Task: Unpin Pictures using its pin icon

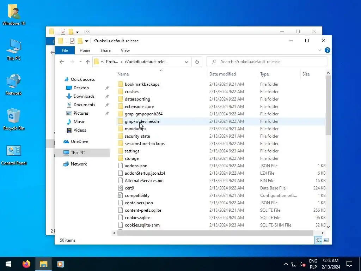Action: pos(107,113)
